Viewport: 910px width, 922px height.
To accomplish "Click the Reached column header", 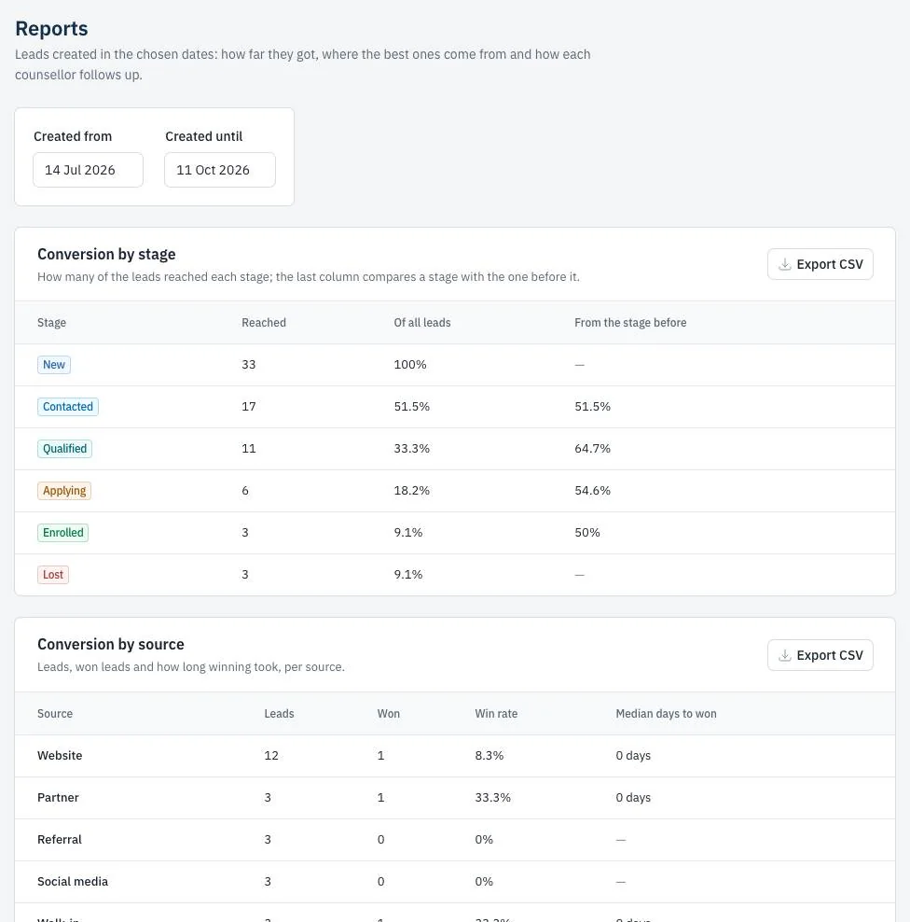I will [x=264, y=323].
